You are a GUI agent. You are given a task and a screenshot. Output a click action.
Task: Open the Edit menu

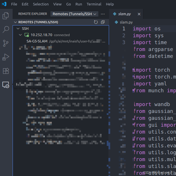coord(25,4)
